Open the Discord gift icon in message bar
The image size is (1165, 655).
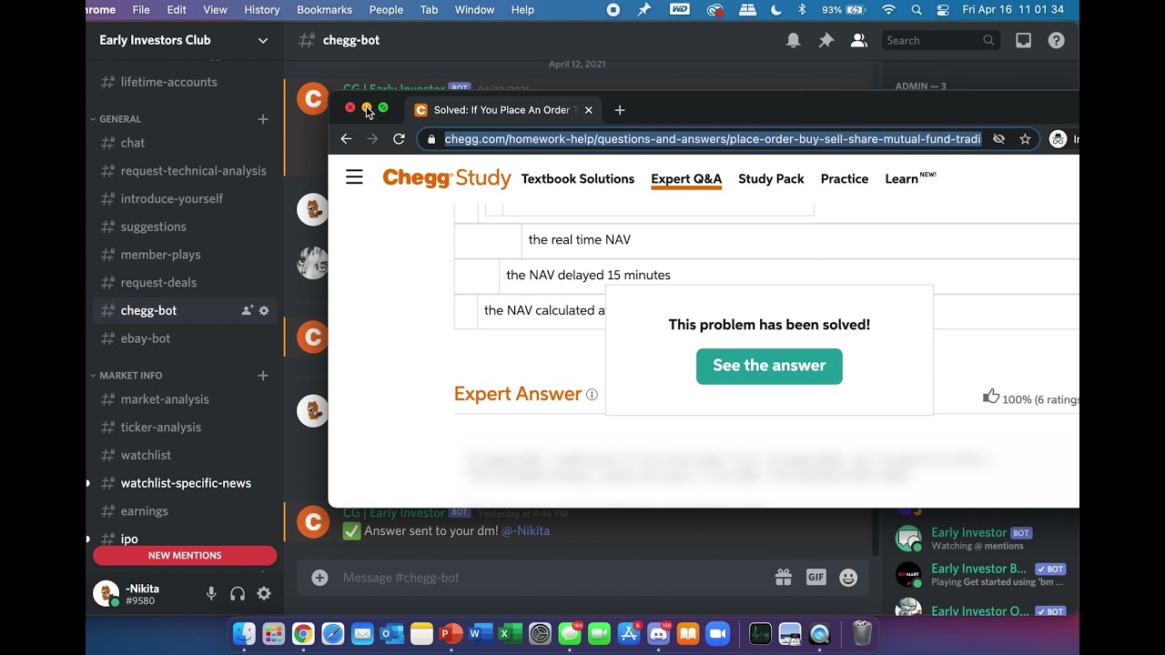click(x=783, y=578)
